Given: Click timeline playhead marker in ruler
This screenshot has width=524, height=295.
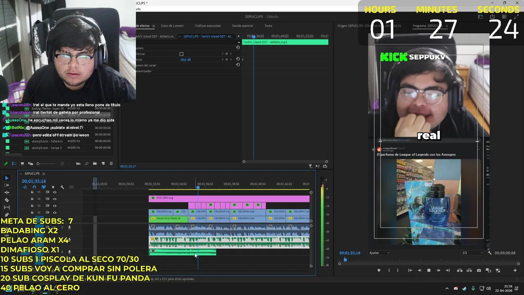Looking at the screenshot, I should coord(198,187).
